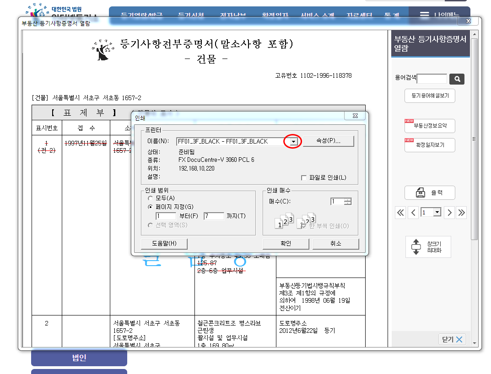Click the scroll-down arrow of the viewer scrollbar
This screenshot has height=374, width=491.
coord(475,343)
